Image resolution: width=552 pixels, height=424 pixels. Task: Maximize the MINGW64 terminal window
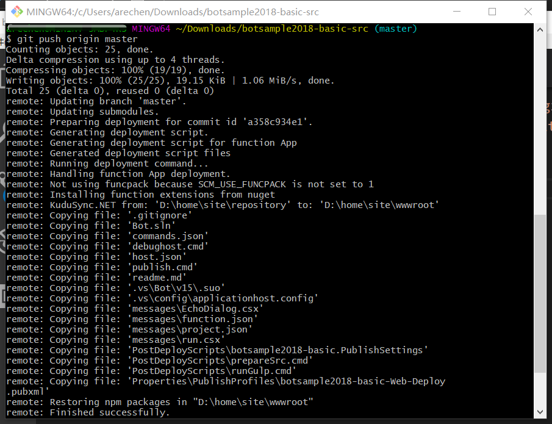(492, 12)
